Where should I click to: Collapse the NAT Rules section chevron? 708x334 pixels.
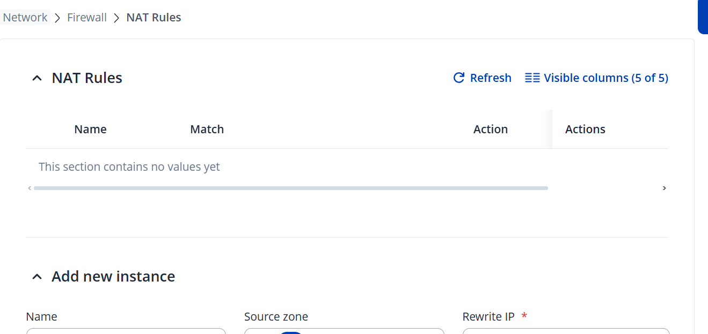tap(37, 78)
